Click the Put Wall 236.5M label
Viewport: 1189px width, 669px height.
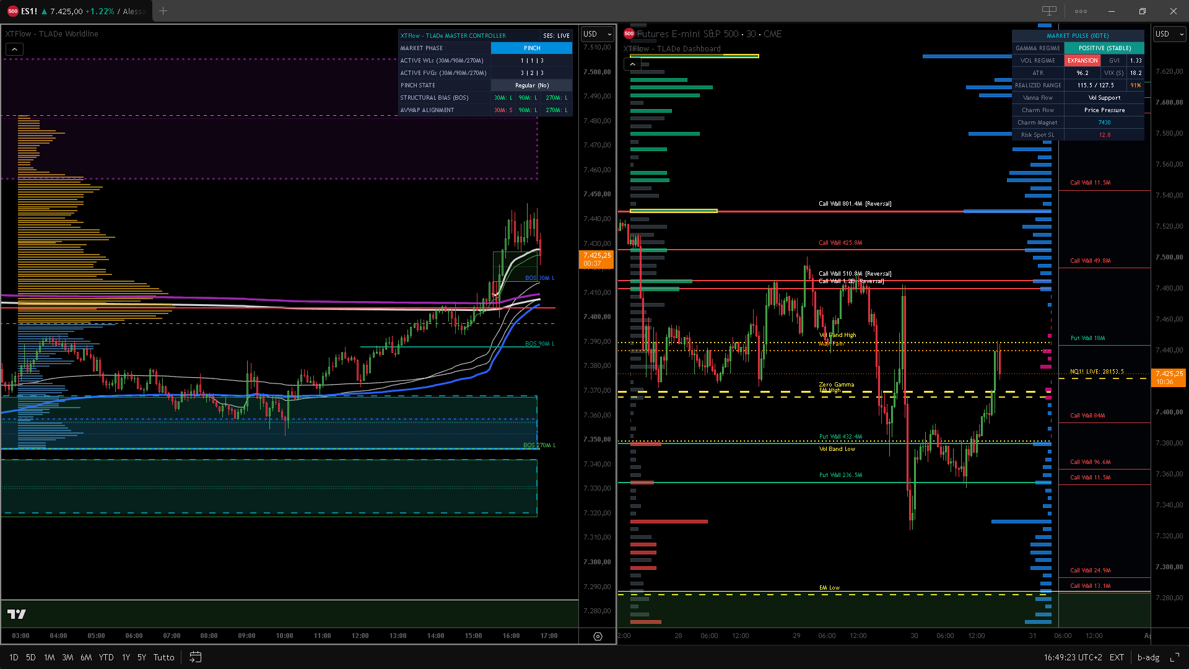pyautogui.click(x=840, y=475)
